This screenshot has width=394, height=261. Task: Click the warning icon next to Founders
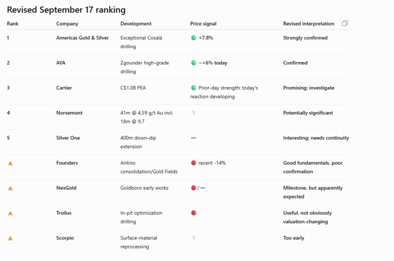point(10,163)
